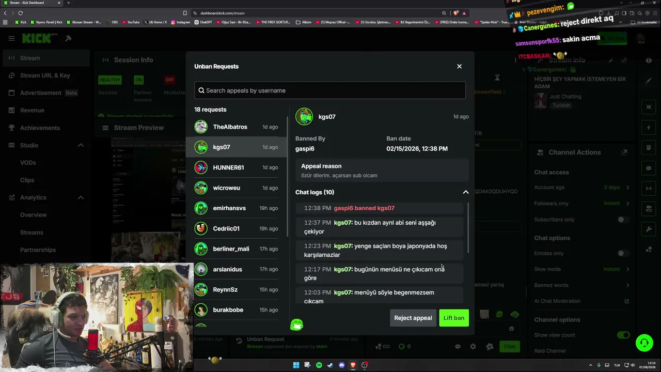Click document icon in right rail
The width and height of the screenshot is (661, 372).
[649, 148]
